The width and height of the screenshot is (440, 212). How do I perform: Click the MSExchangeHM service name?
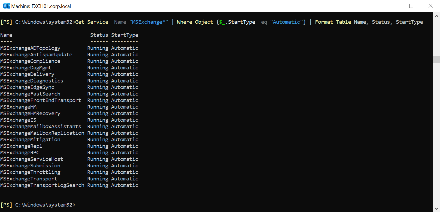[x=18, y=107]
